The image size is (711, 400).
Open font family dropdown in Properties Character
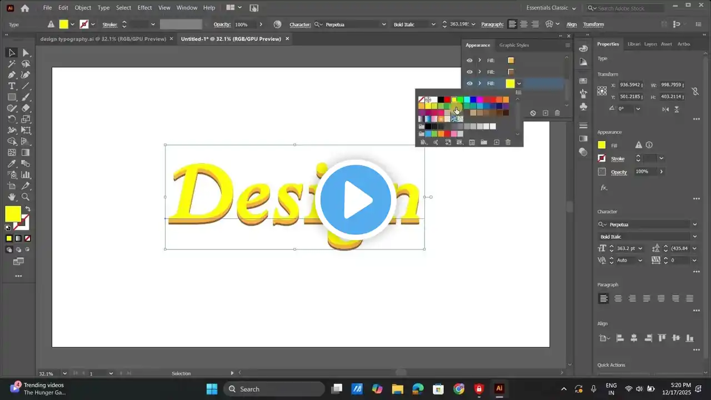click(x=694, y=224)
